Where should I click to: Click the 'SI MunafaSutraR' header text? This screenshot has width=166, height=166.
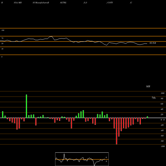(x=41, y=3)
